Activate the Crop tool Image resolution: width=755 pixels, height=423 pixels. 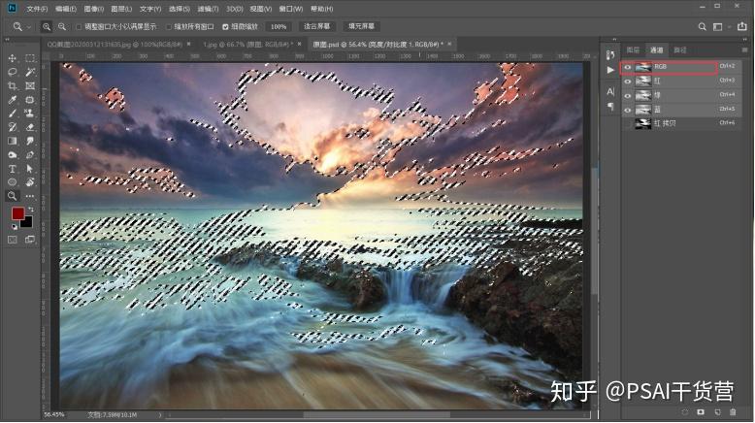coord(13,86)
